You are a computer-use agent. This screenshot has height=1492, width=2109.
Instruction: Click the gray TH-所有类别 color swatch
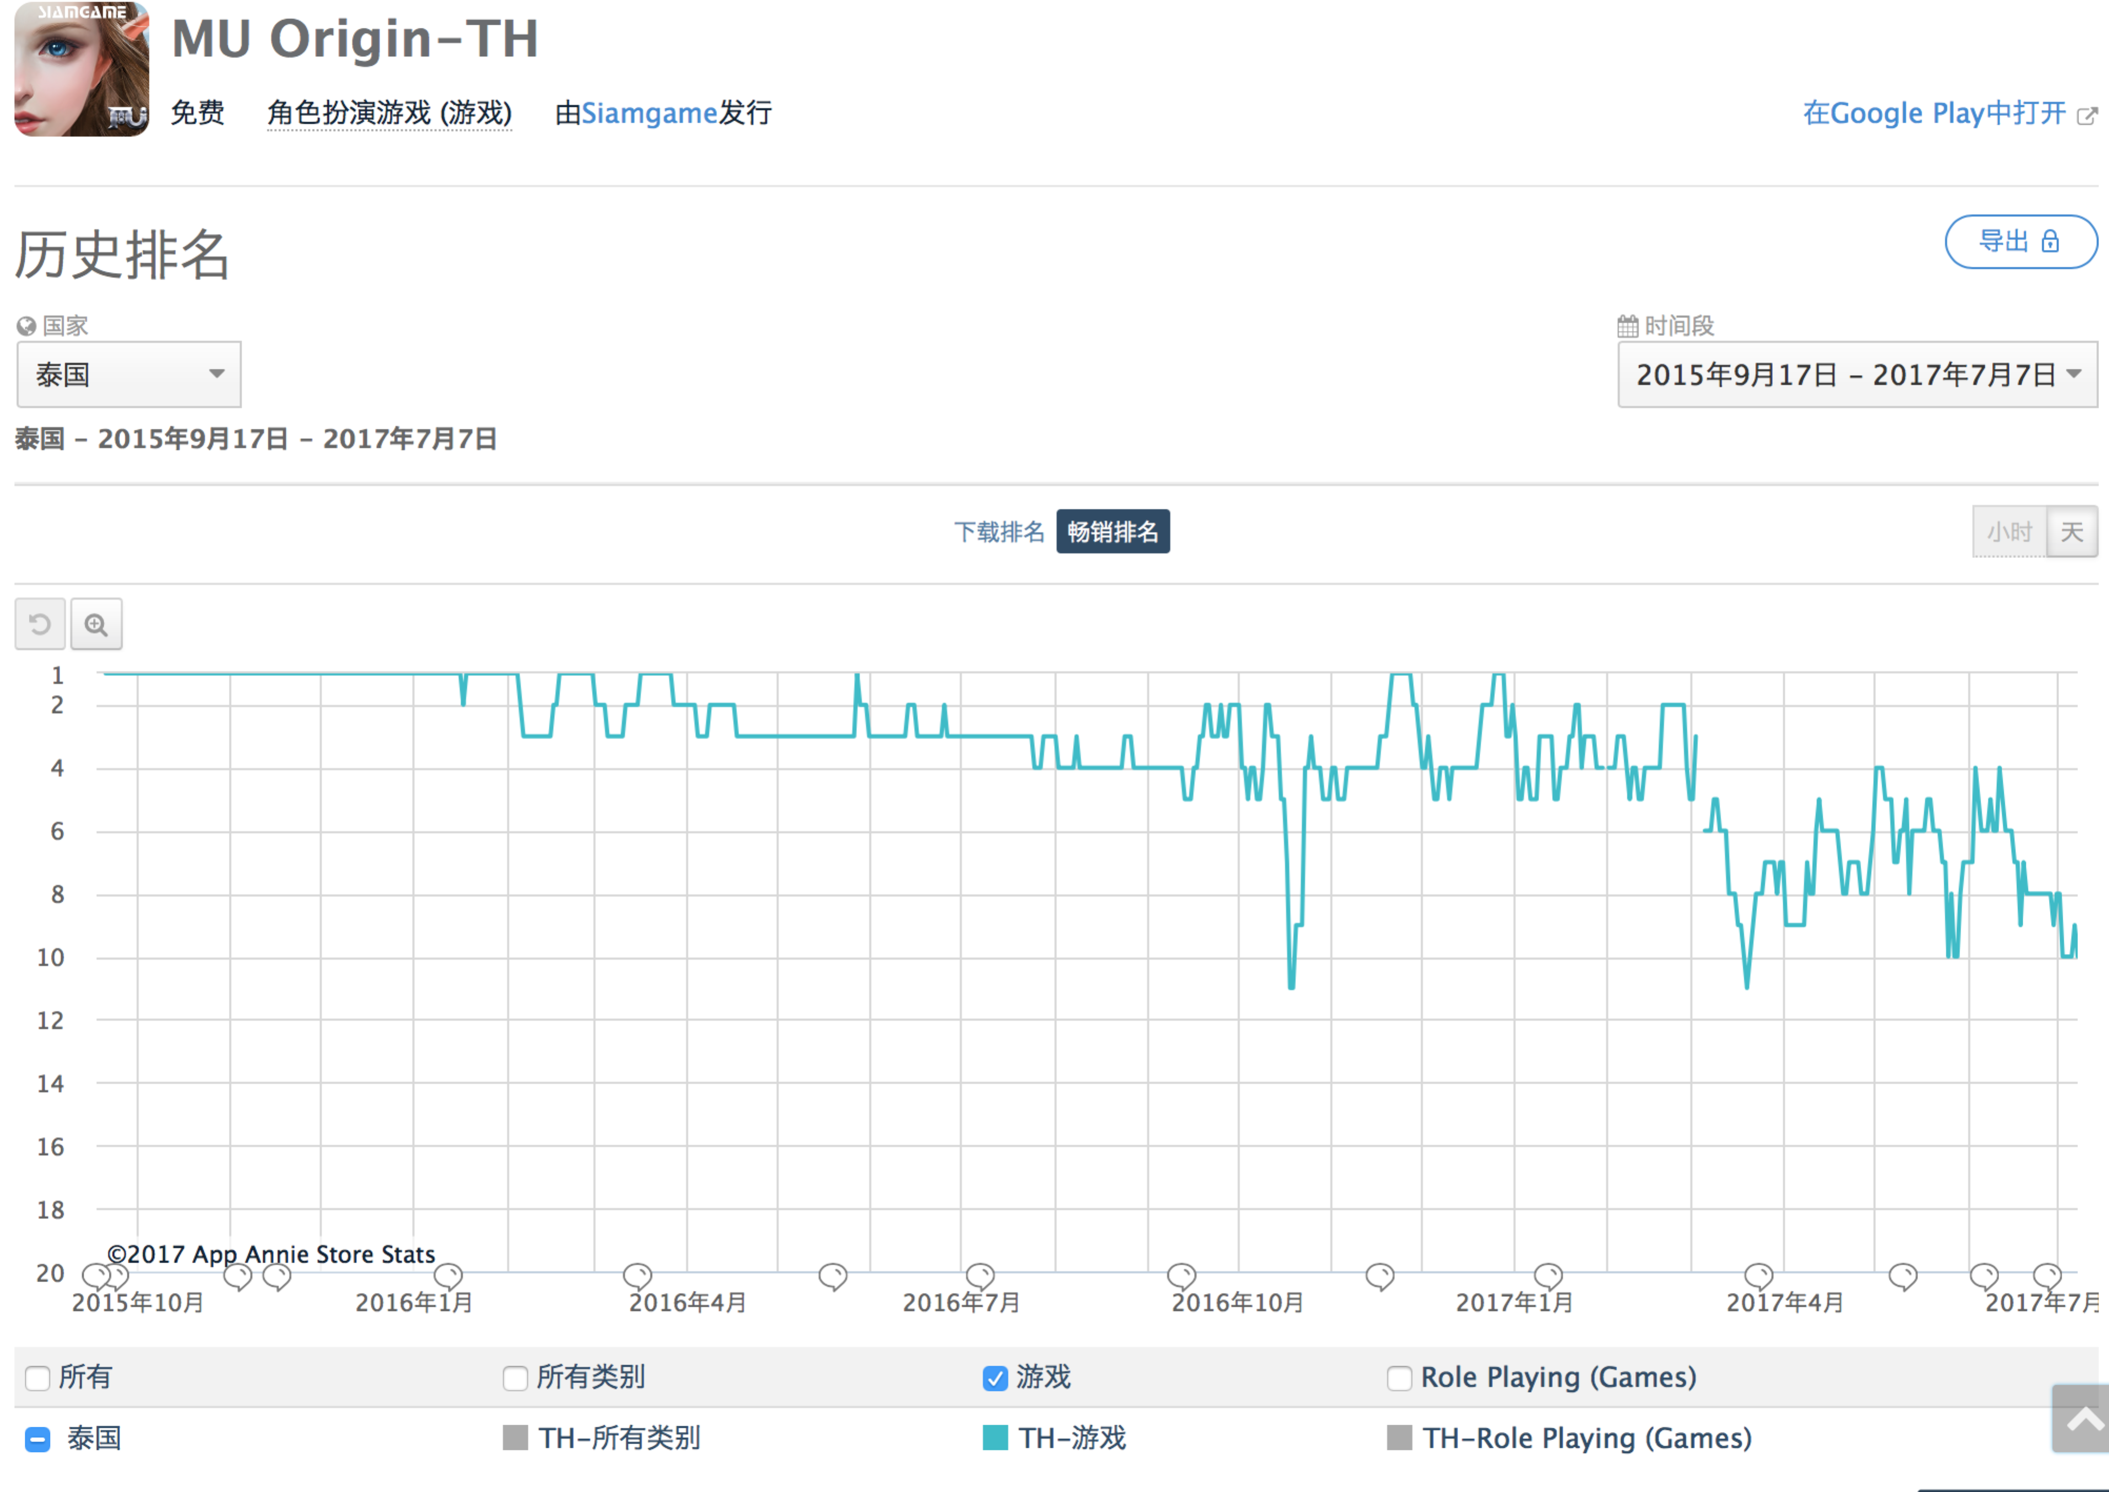coord(516,1438)
